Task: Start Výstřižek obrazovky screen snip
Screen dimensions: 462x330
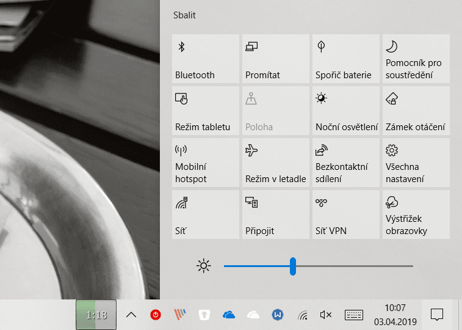Action: tap(416, 215)
